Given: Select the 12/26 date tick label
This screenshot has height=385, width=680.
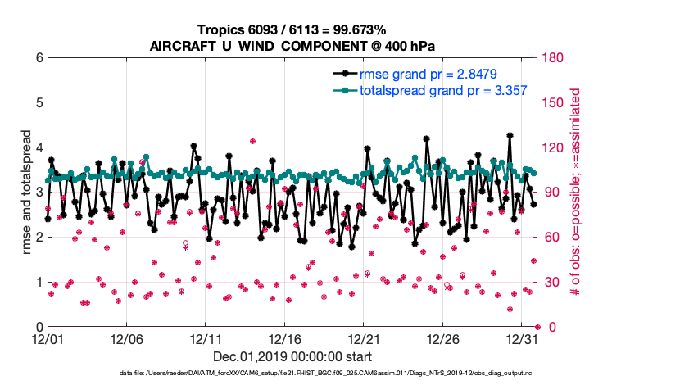Looking at the screenshot, I should [x=443, y=338].
